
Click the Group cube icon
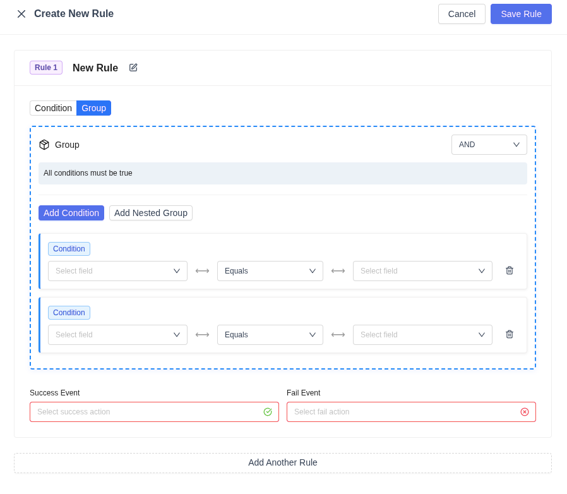[x=44, y=145]
